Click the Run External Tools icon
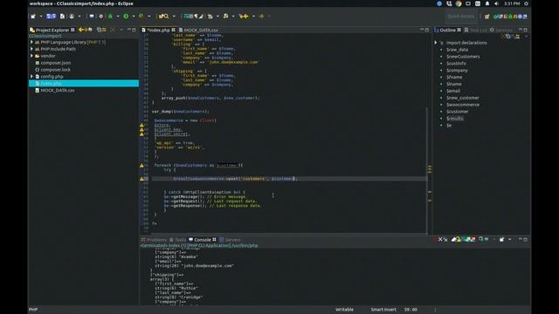Image resolution: width=559 pixels, height=314 pixels. pos(141,17)
